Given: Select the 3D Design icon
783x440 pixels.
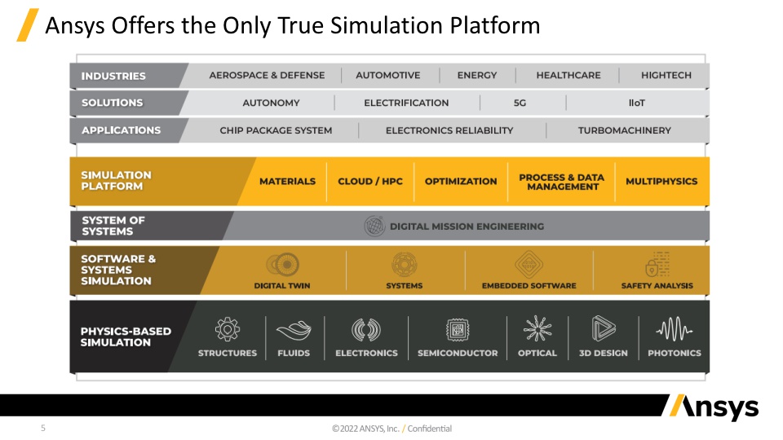Looking at the screenshot, I should (604, 329).
